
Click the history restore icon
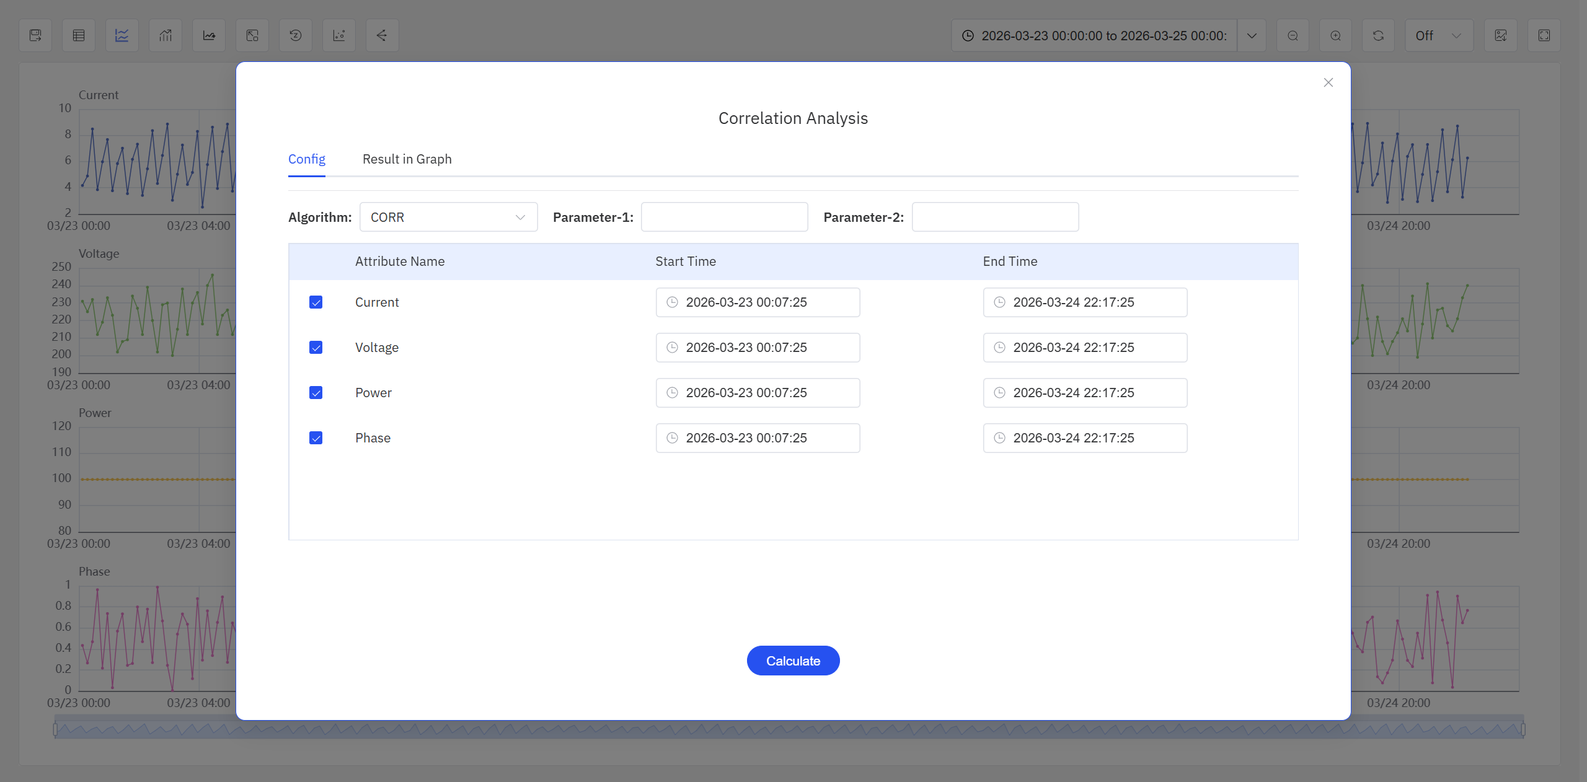click(295, 35)
